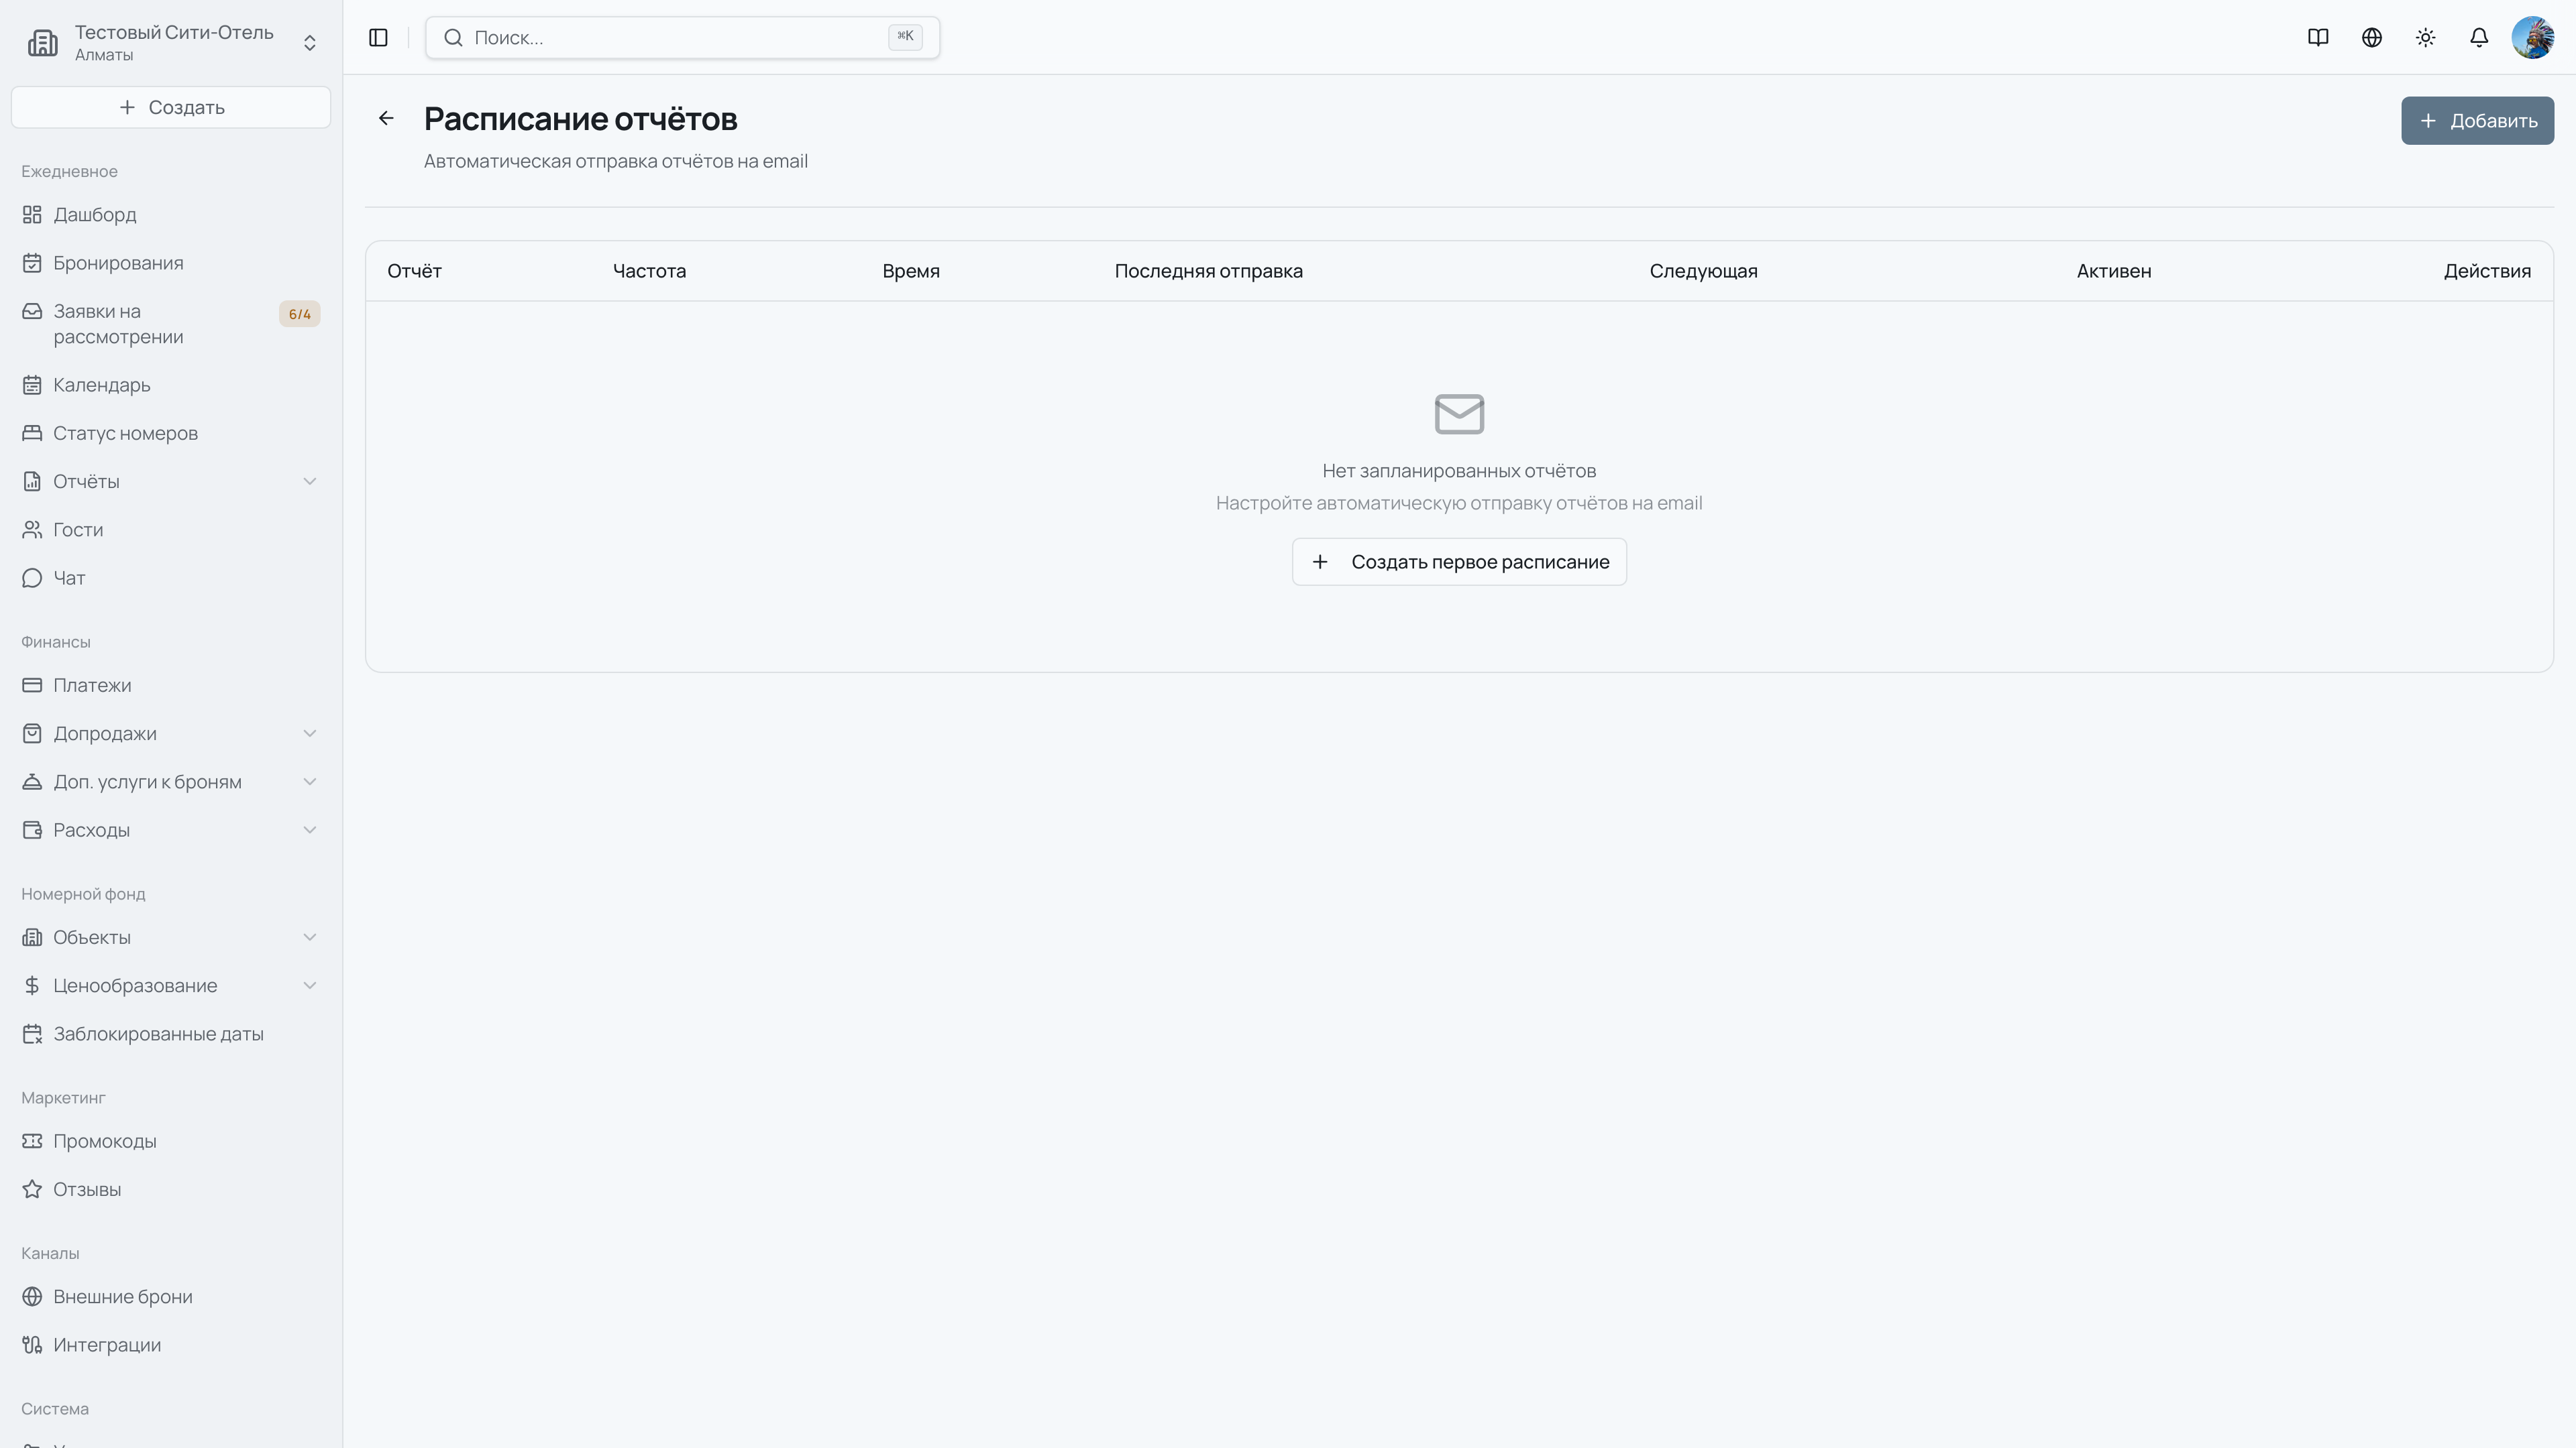Toggle the sidebar panel icon

click(x=378, y=37)
